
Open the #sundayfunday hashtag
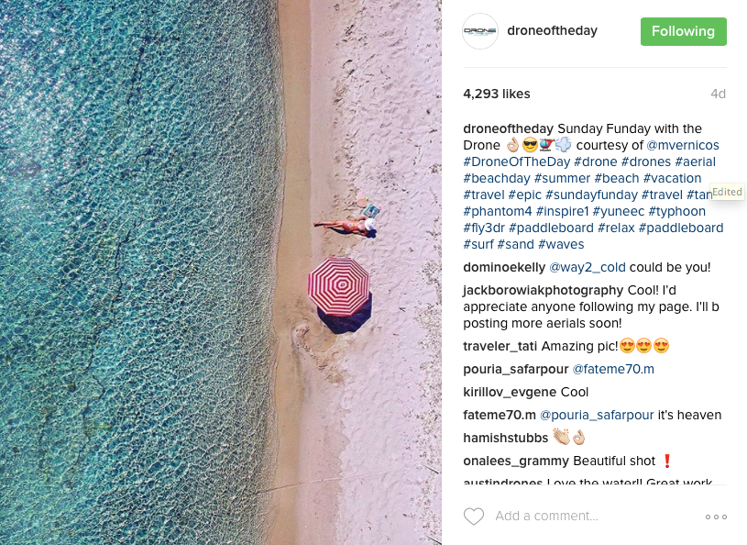coord(591,195)
